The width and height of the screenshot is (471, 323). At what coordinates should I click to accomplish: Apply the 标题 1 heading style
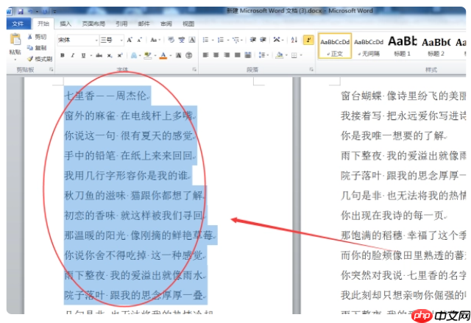(403, 46)
